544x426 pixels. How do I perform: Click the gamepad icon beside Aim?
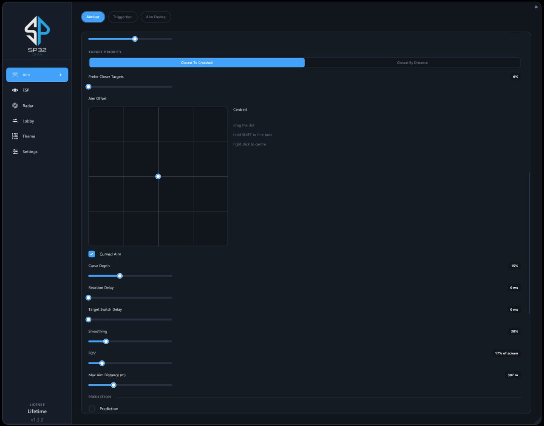tap(15, 75)
